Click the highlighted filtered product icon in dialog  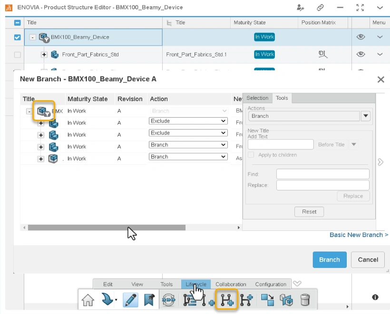pyautogui.click(x=44, y=111)
